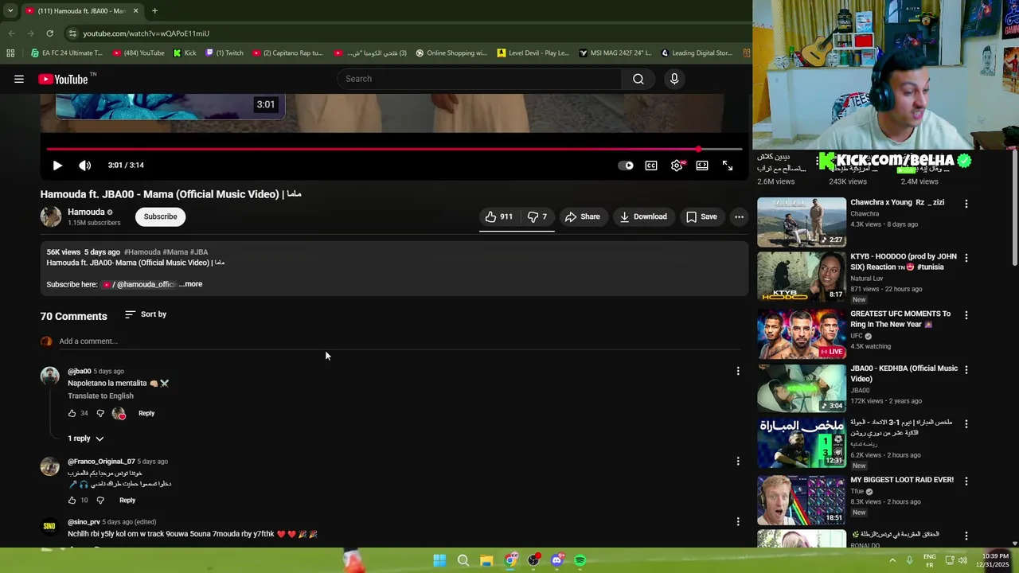
Task: Translate @jba00 comment to English
Action: click(x=100, y=396)
